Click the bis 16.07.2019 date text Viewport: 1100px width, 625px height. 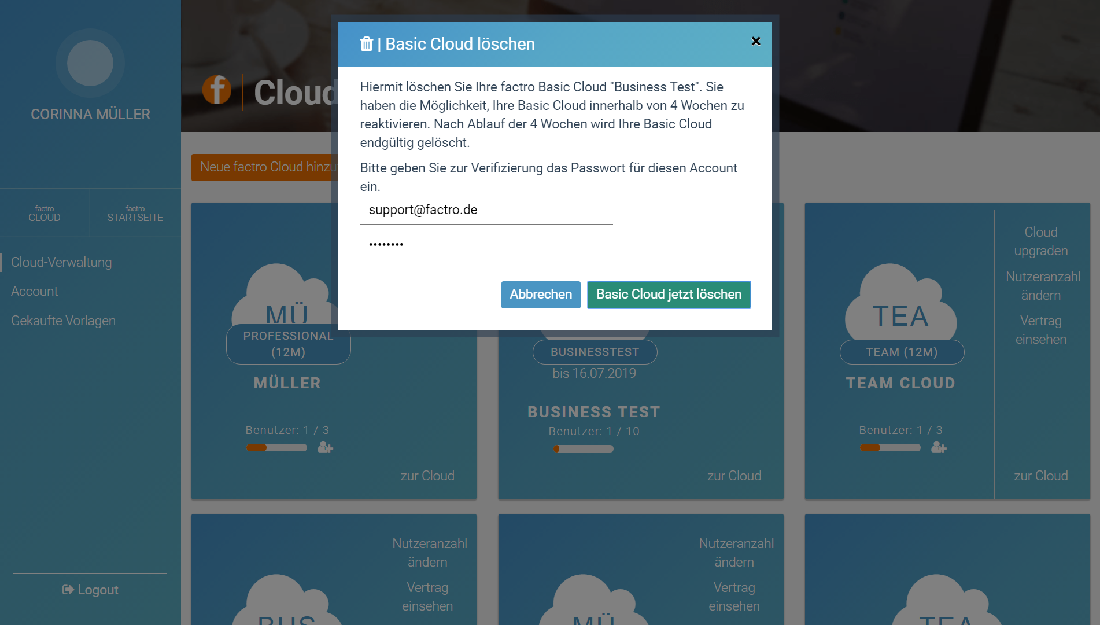(x=594, y=373)
